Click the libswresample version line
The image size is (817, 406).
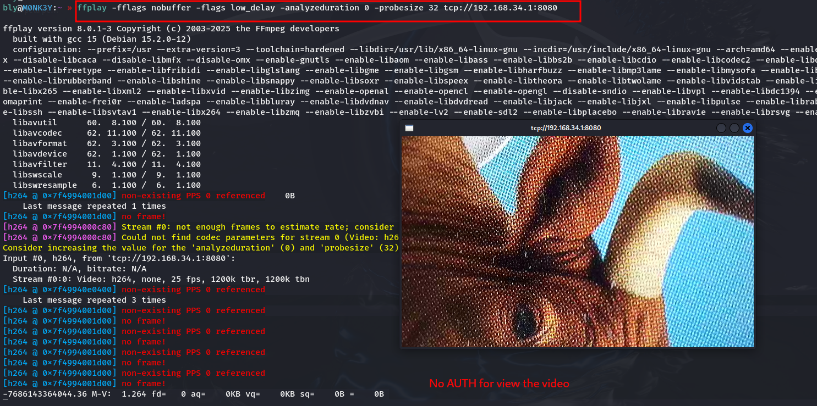107,185
